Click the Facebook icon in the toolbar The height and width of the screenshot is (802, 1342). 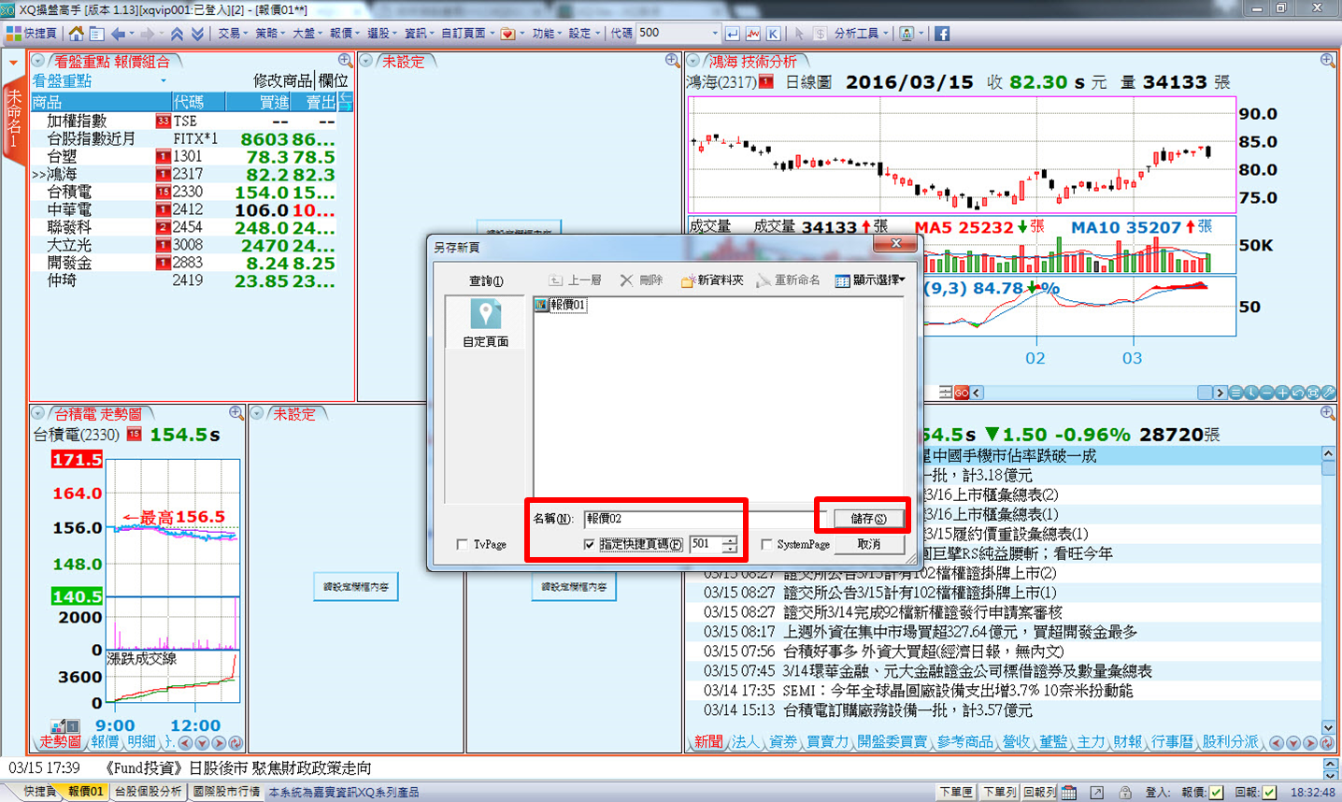click(942, 34)
